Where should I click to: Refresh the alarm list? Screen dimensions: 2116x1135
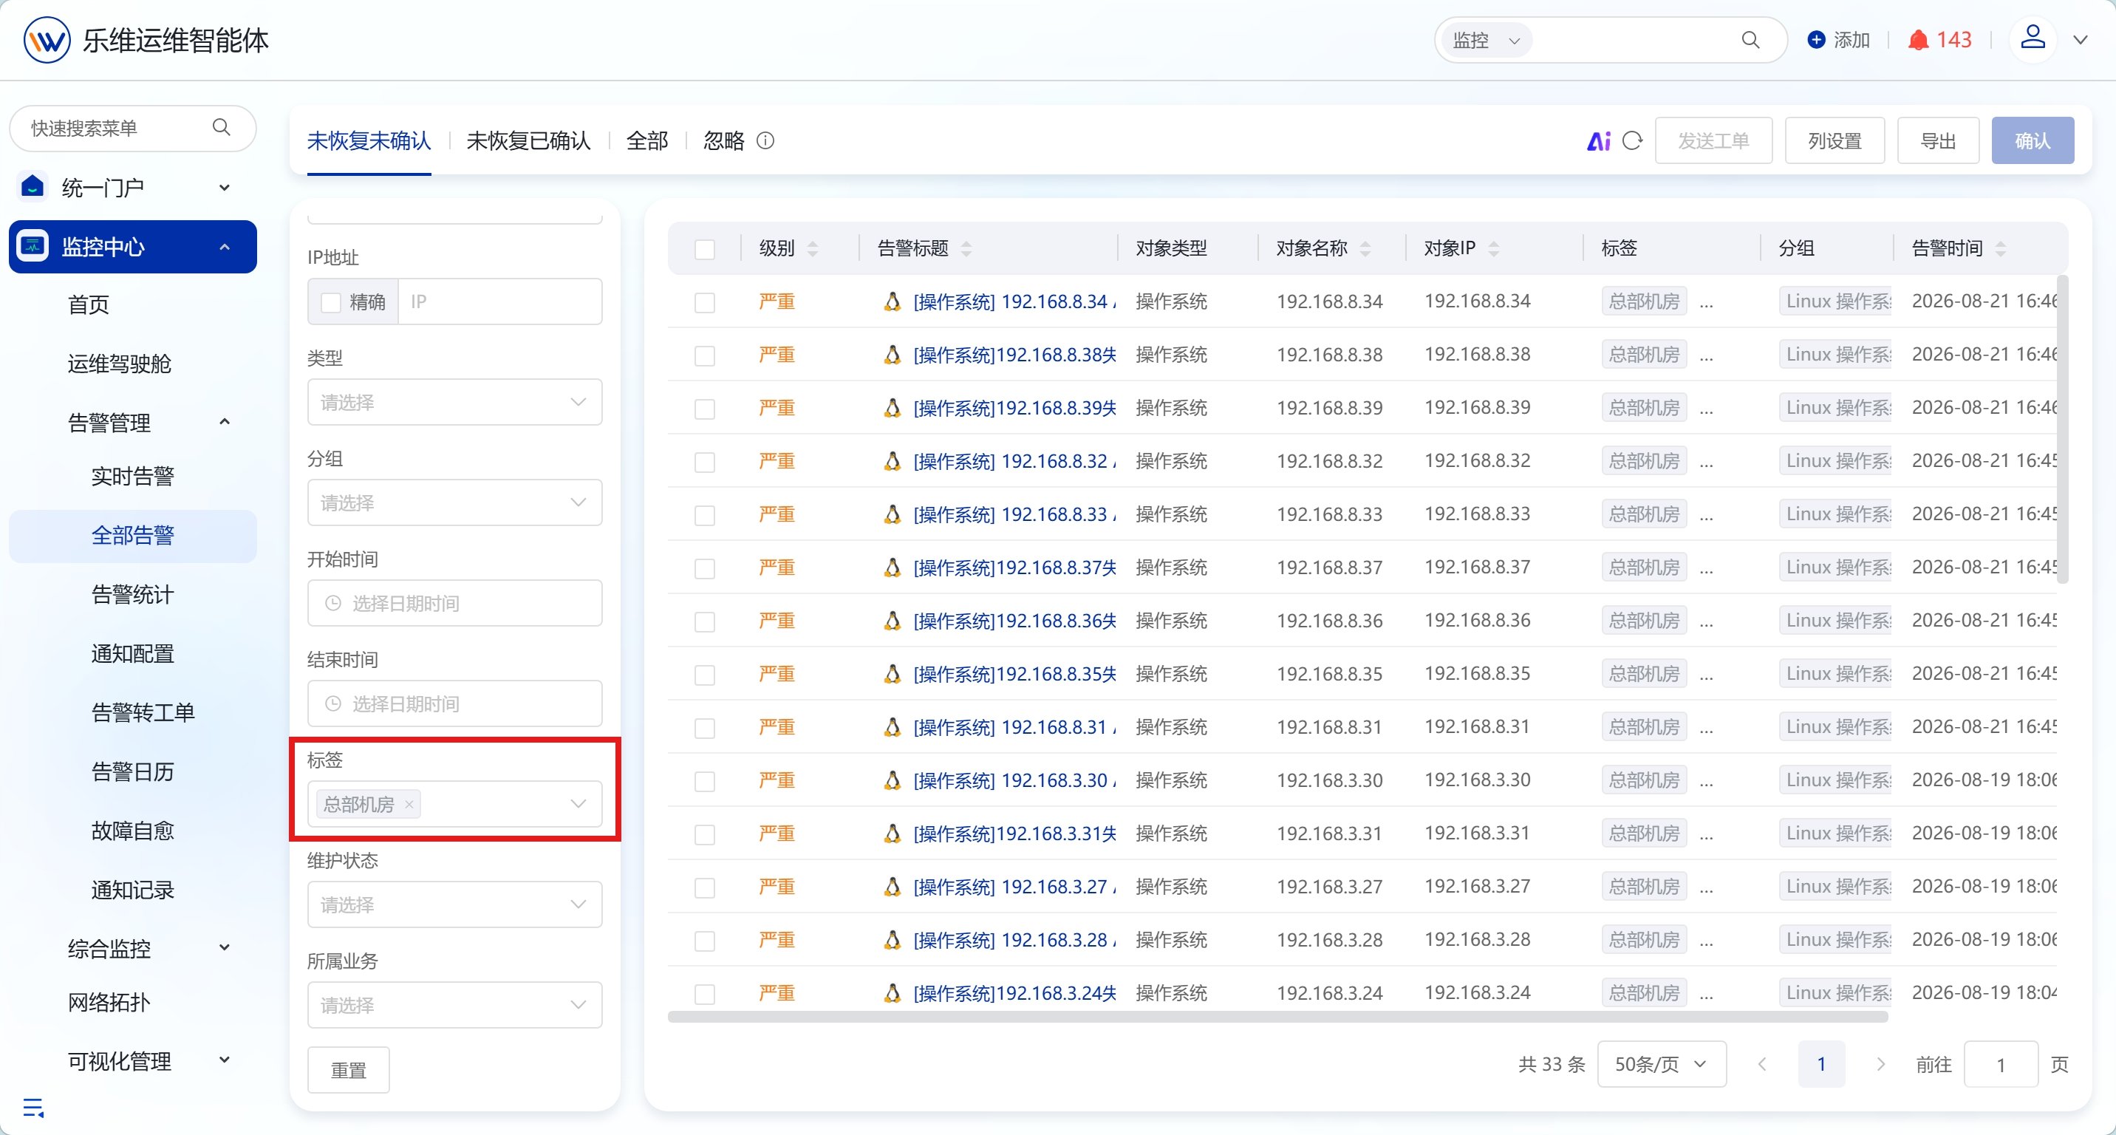pos(1632,141)
